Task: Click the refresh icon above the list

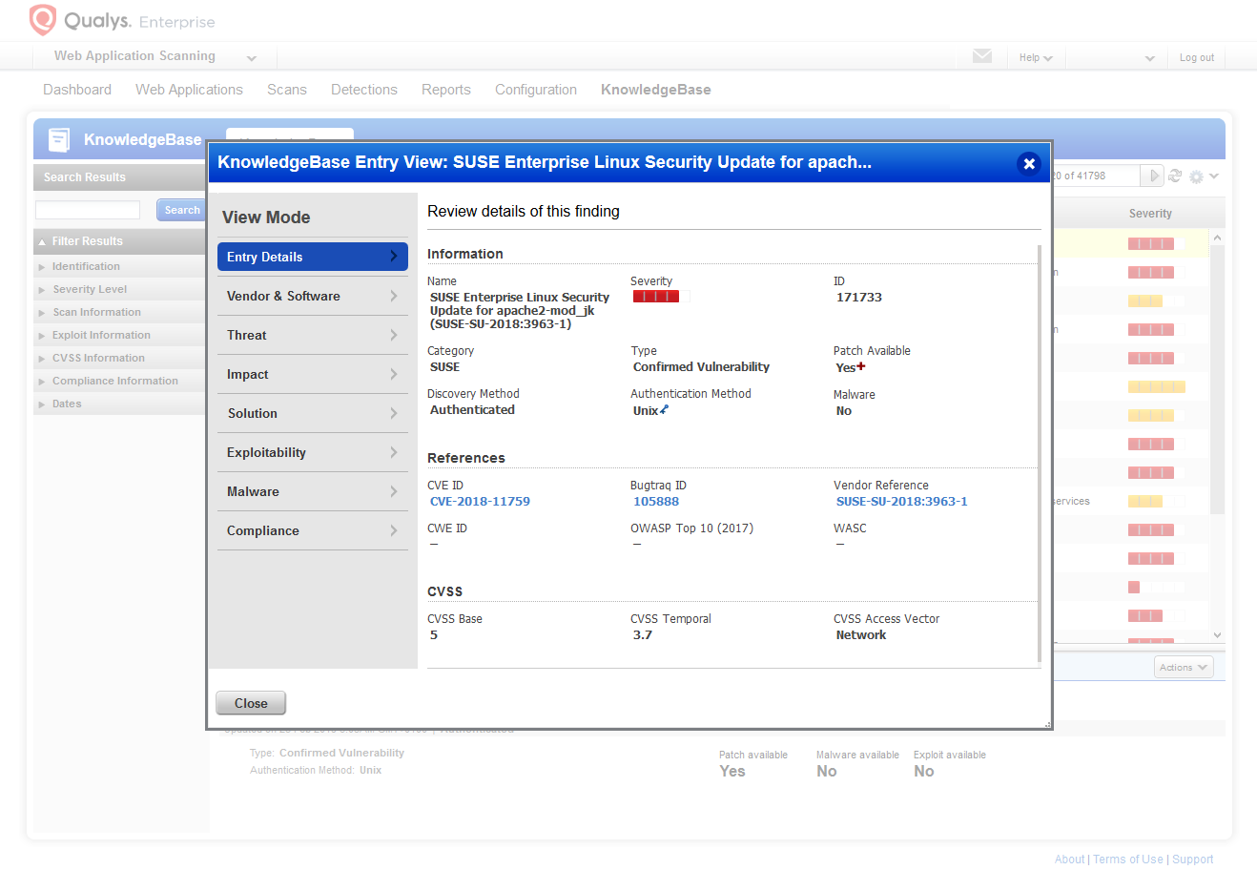Action: 1175,176
